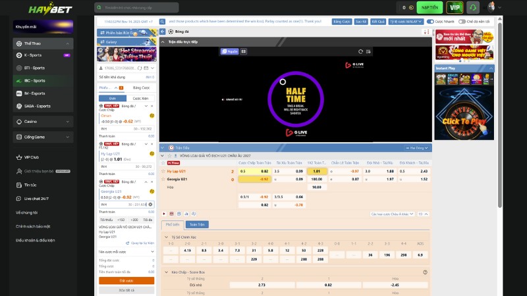Switch to the Toàn Trận tab
The width and height of the screenshot is (527, 296).
(x=197, y=224)
